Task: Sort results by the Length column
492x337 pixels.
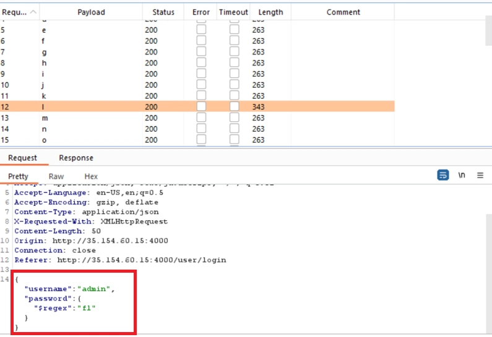Action: coord(270,12)
